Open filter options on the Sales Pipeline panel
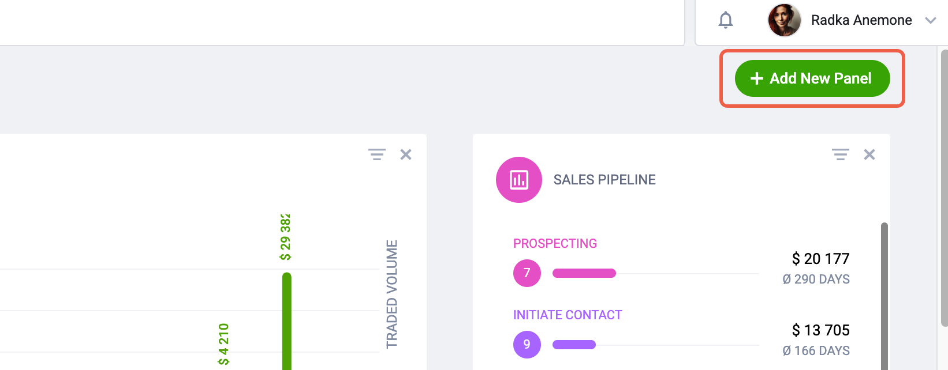948x370 pixels. (841, 154)
